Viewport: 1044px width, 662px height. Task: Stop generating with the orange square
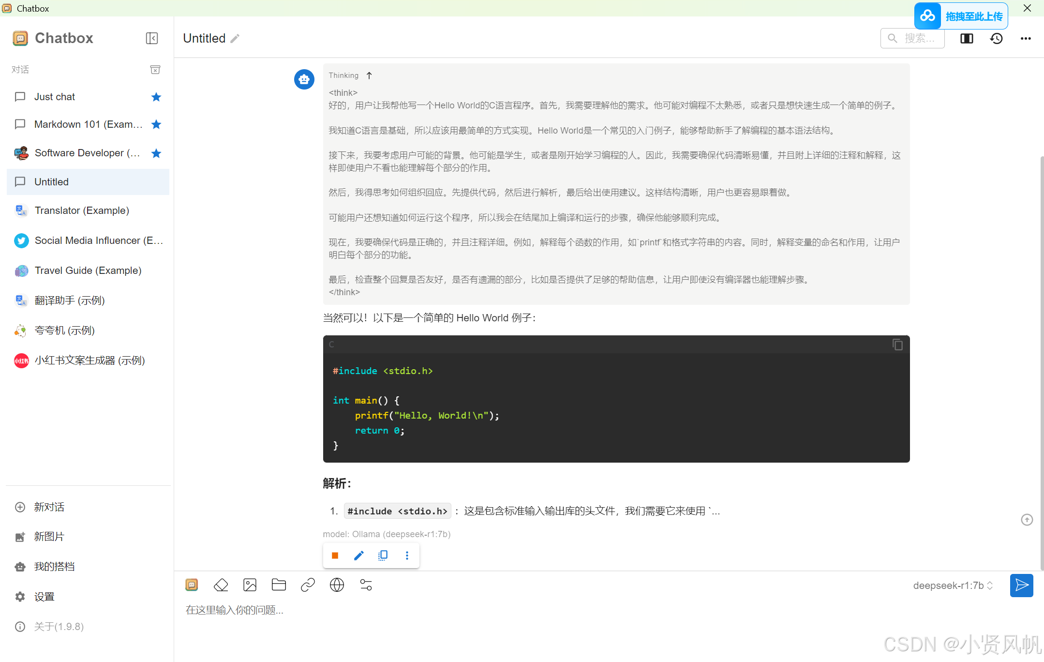pos(335,556)
